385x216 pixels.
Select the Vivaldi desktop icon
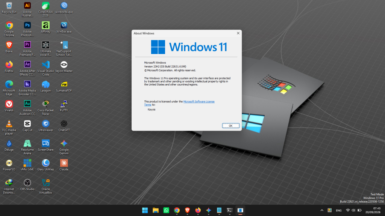(x=9, y=106)
